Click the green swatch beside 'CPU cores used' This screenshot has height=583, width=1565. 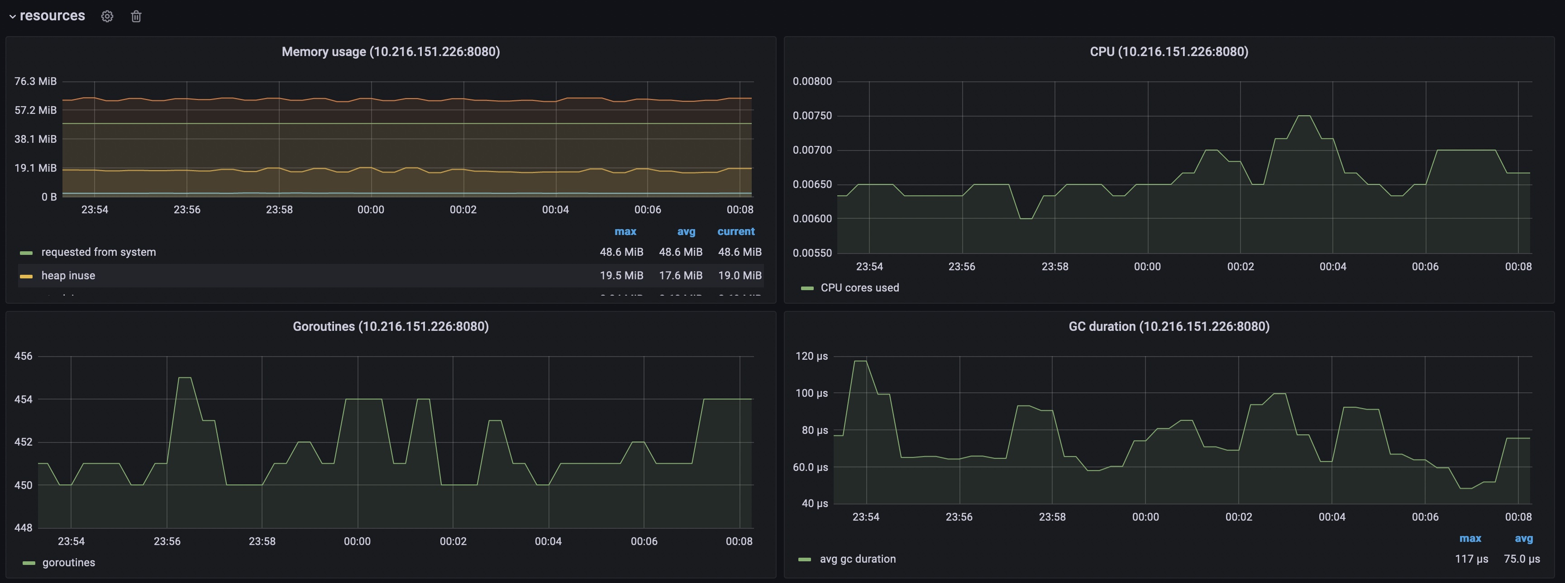point(807,288)
